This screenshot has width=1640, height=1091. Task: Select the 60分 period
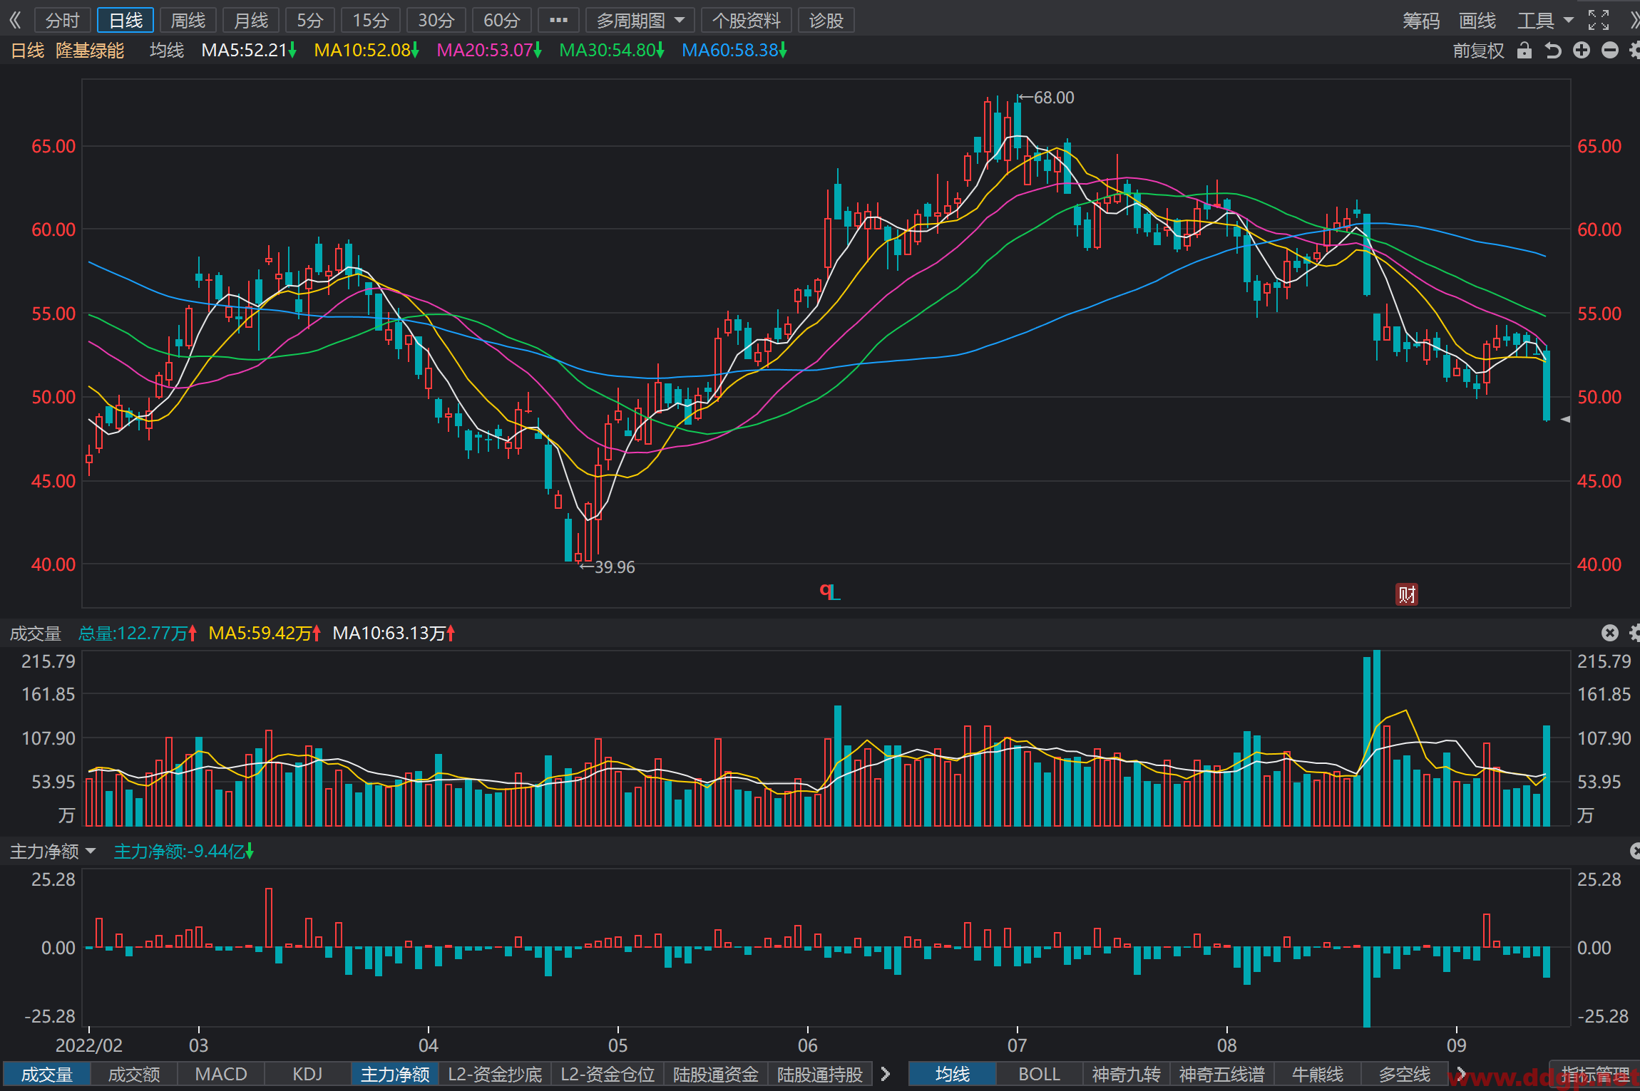[x=501, y=20]
